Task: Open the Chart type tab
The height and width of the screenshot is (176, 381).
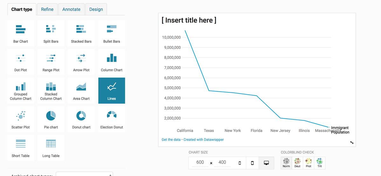Action: tap(22, 10)
